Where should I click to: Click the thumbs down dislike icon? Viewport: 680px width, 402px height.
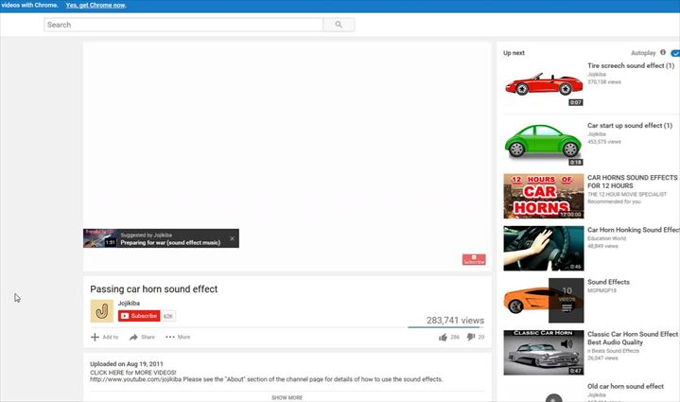coord(470,337)
